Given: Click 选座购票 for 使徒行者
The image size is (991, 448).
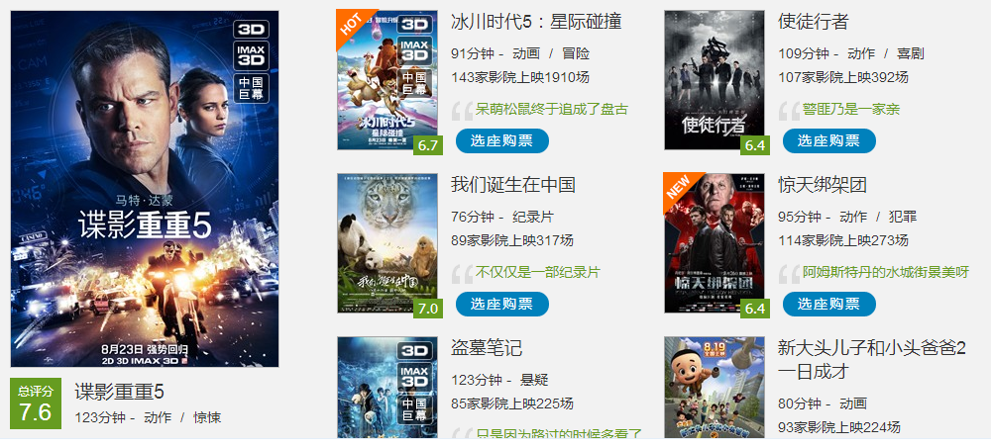Looking at the screenshot, I should tap(828, 140).
